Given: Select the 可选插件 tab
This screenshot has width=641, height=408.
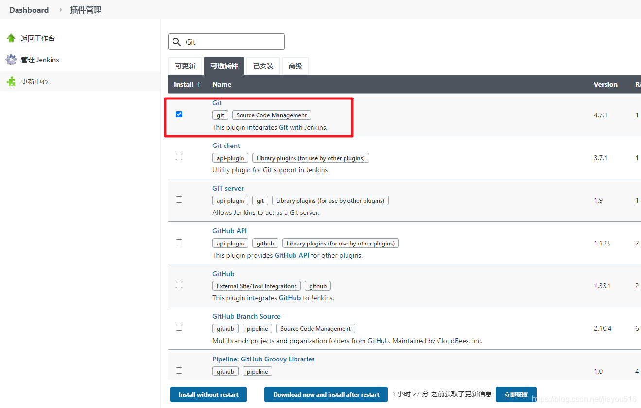Looking at the screenshot, I should [x=224, y=66].
